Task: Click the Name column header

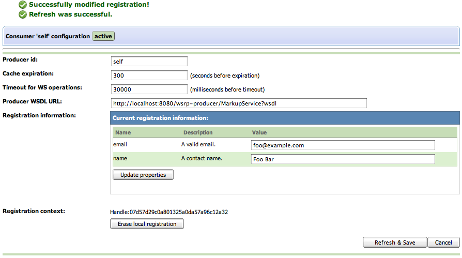Action: [x=123, y=133]
